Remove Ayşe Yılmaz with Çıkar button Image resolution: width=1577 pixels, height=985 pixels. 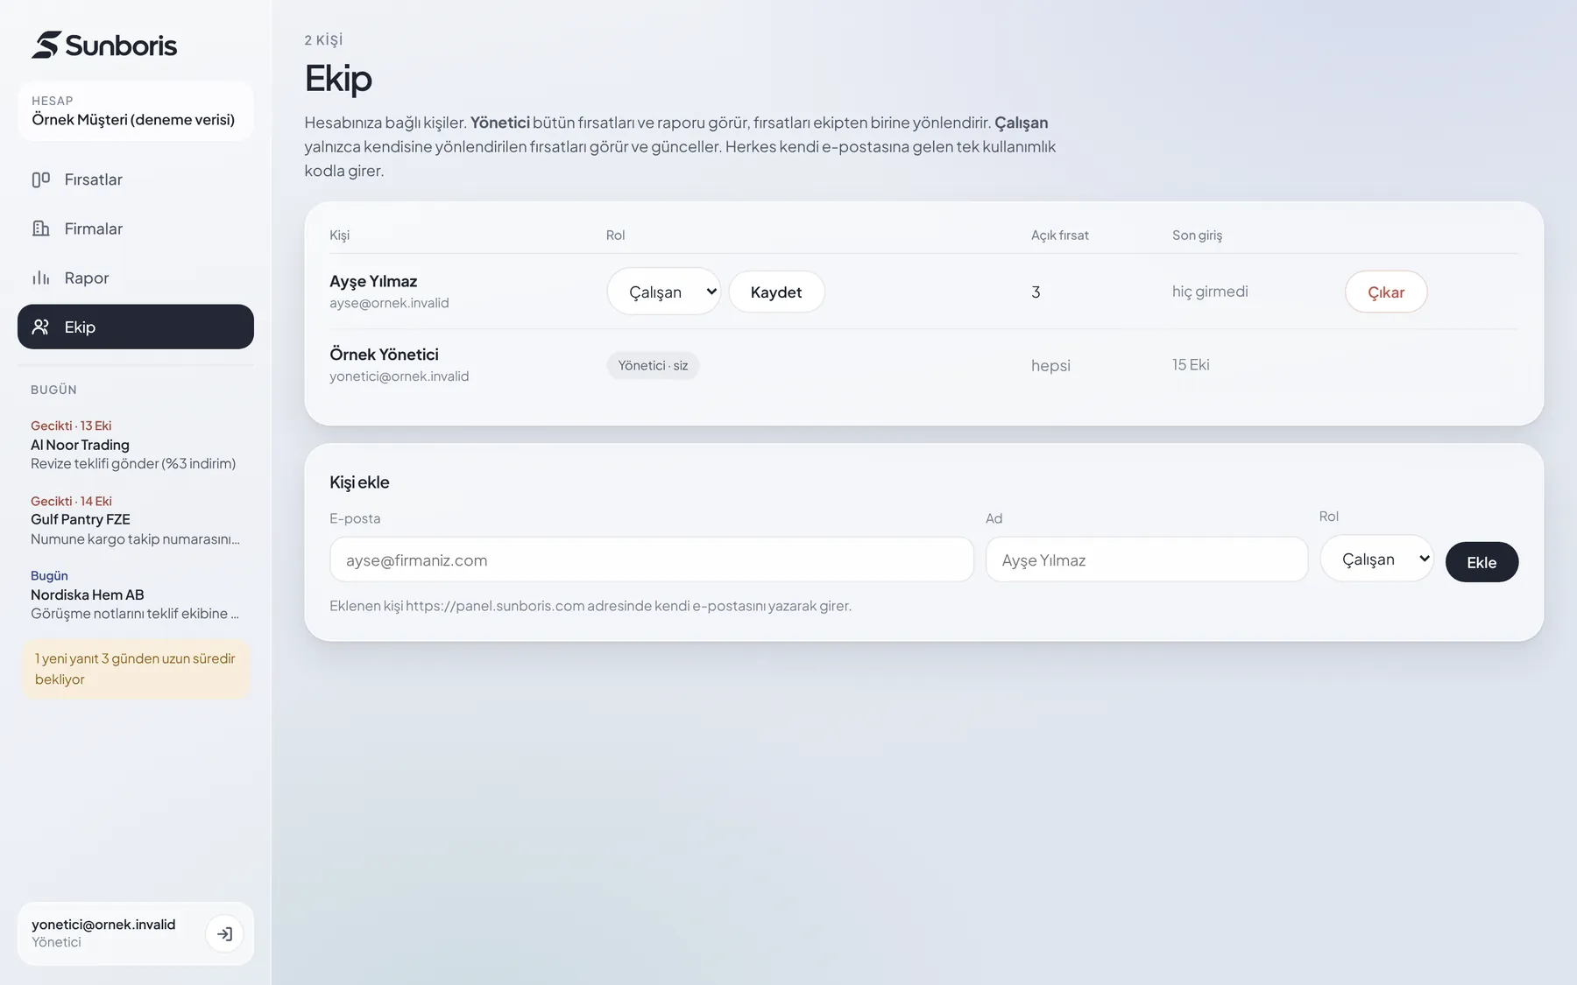(x=1386, y=292)
